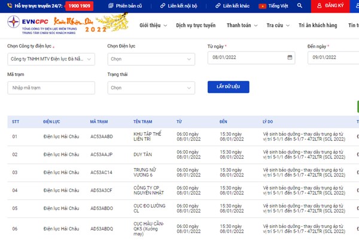Click the reason text in row 03

tap(304, 172)
